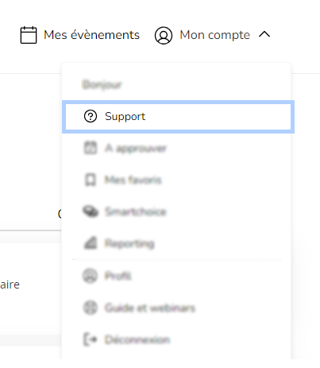This screenshot has height=368, width=320.
Task: Click the Reporting chart icon
Action: pyautogui.click(x=91, y=243)
